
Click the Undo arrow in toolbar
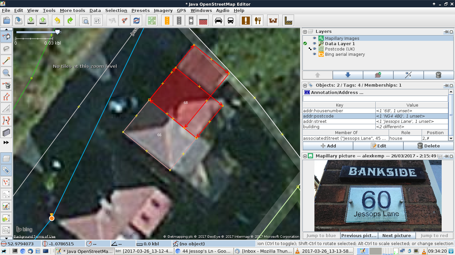pos(57,21)
